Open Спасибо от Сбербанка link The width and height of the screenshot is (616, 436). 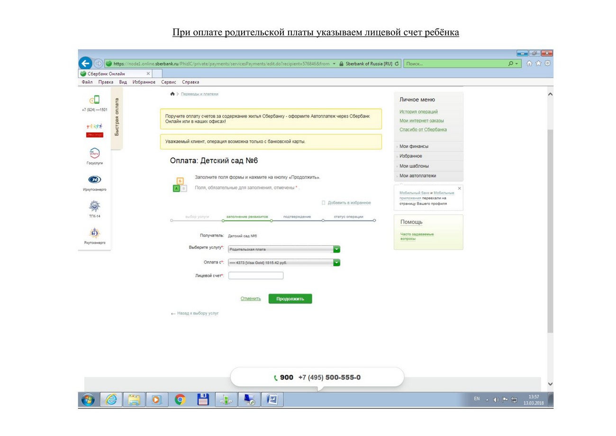(x=423, y=129)
